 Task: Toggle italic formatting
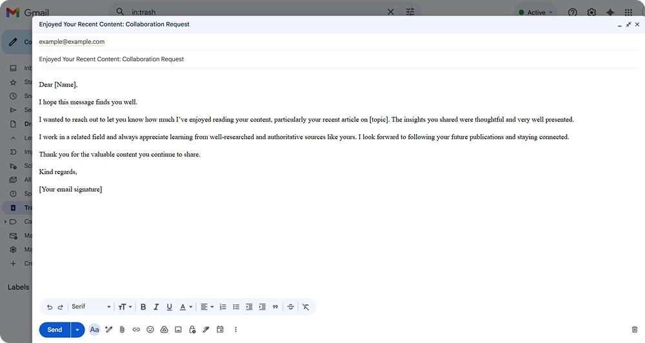pyautogui.click(x=156, y=307)
